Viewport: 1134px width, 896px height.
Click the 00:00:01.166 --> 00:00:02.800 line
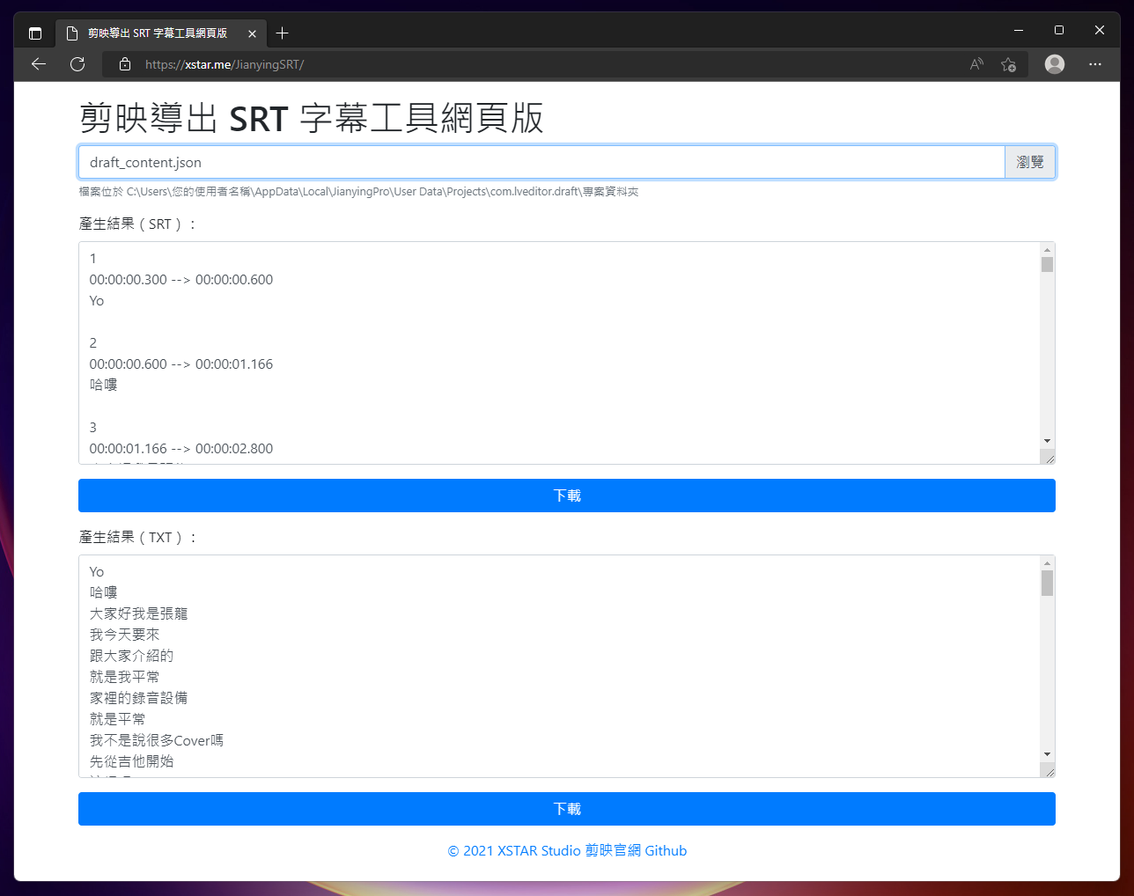tap(181, 449)
